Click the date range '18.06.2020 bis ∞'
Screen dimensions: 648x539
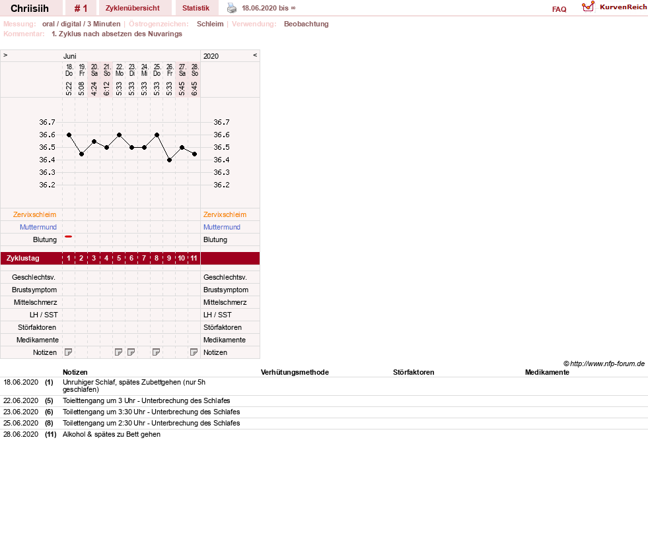coord(269,9)
